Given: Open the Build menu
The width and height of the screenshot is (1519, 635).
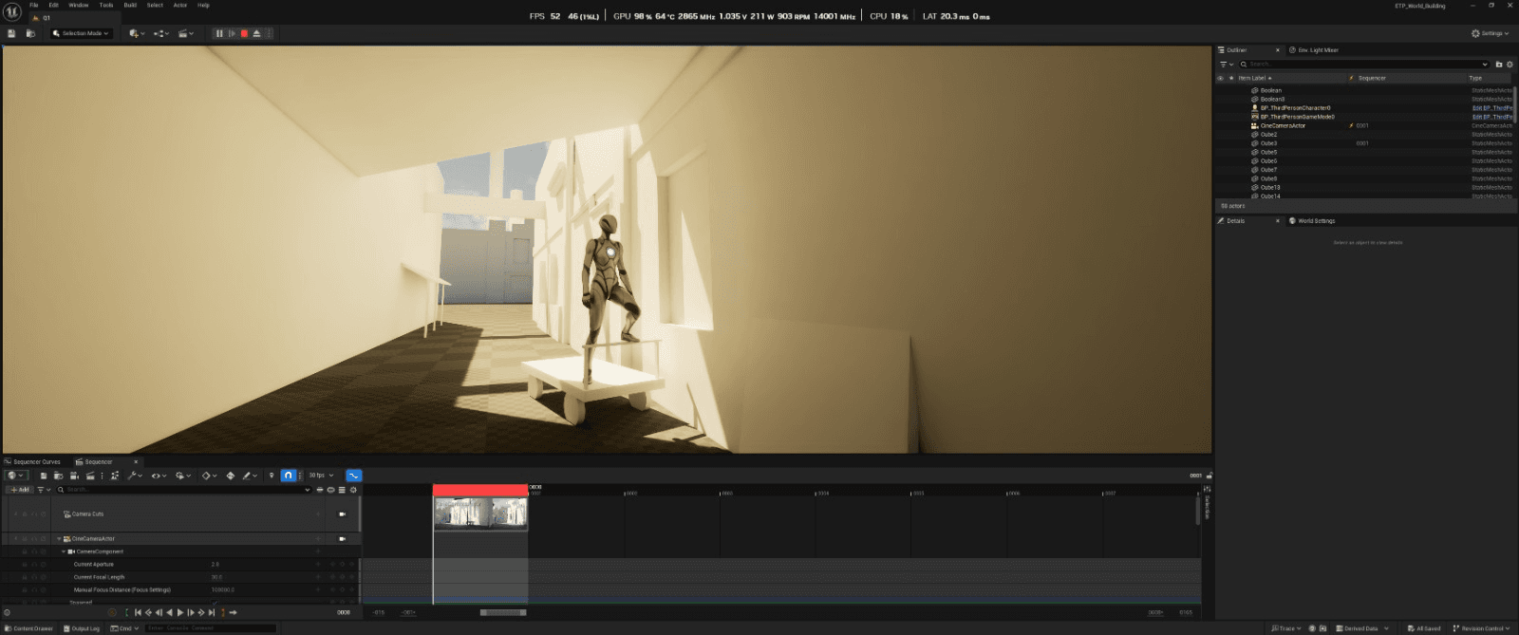Looking at the screenshot, I should tap(130, 5).
